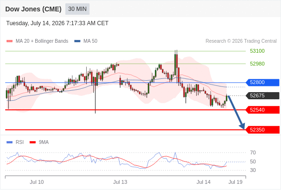Click the Jul 10 date axis label
This screenshot has width=281, height=190.
click(37, 182)
